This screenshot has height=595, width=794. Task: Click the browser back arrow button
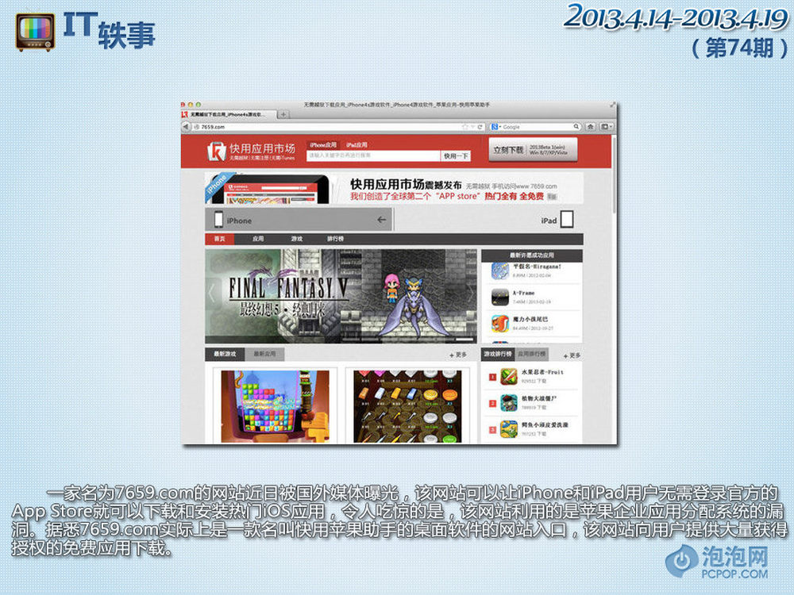[x=186, y=127]
